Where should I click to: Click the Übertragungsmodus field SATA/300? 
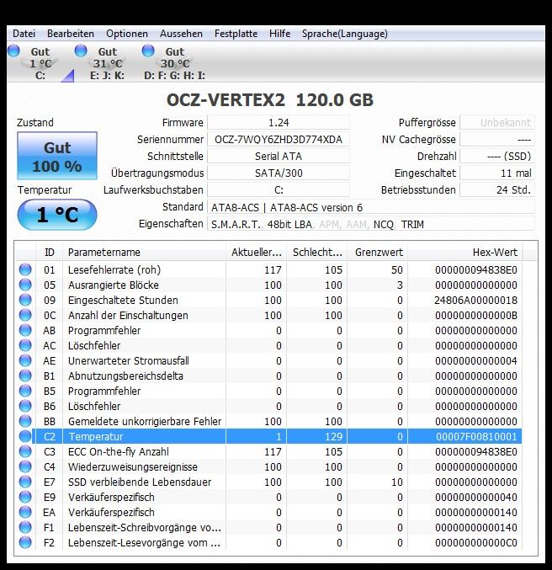click(279, 173)
